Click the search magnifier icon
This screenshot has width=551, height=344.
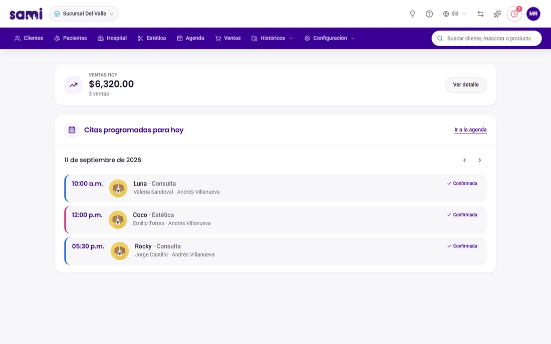click(x=440, y=38)
